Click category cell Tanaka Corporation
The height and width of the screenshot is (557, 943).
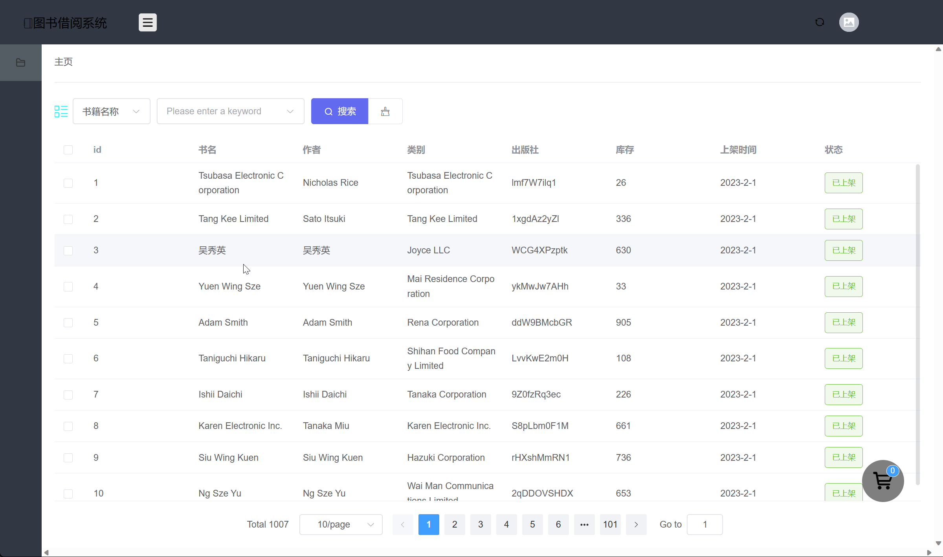447,394
